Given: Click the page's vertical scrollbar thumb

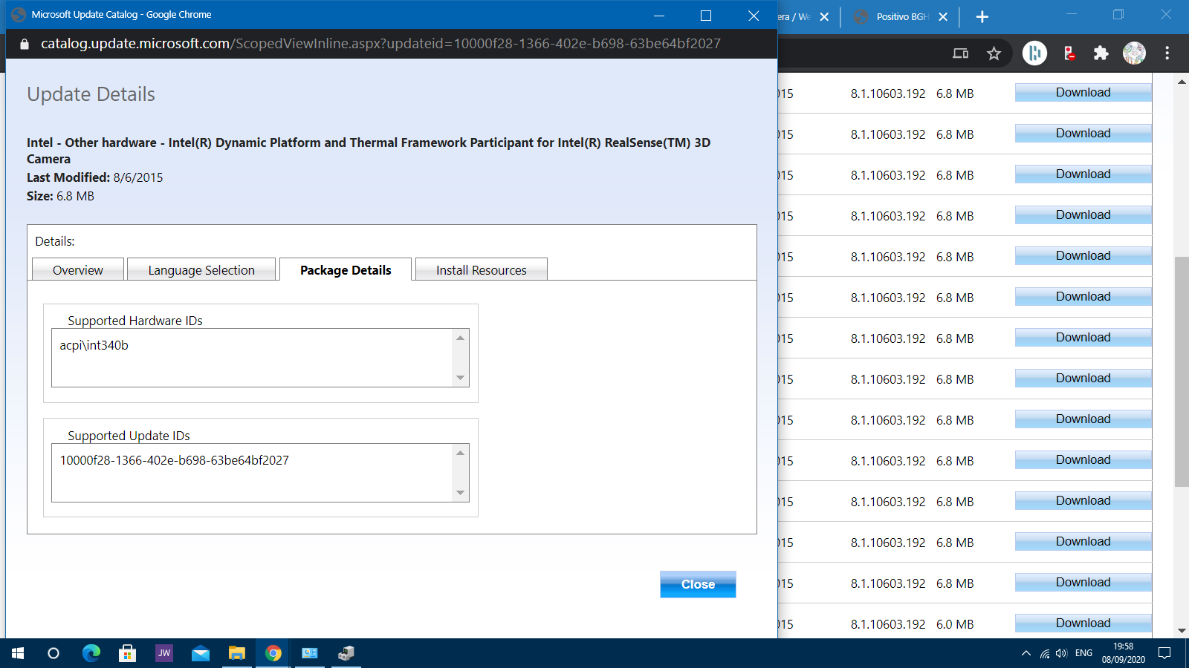Looking at the screenshot, I should pyautogui.click(x=1182, y=371).
